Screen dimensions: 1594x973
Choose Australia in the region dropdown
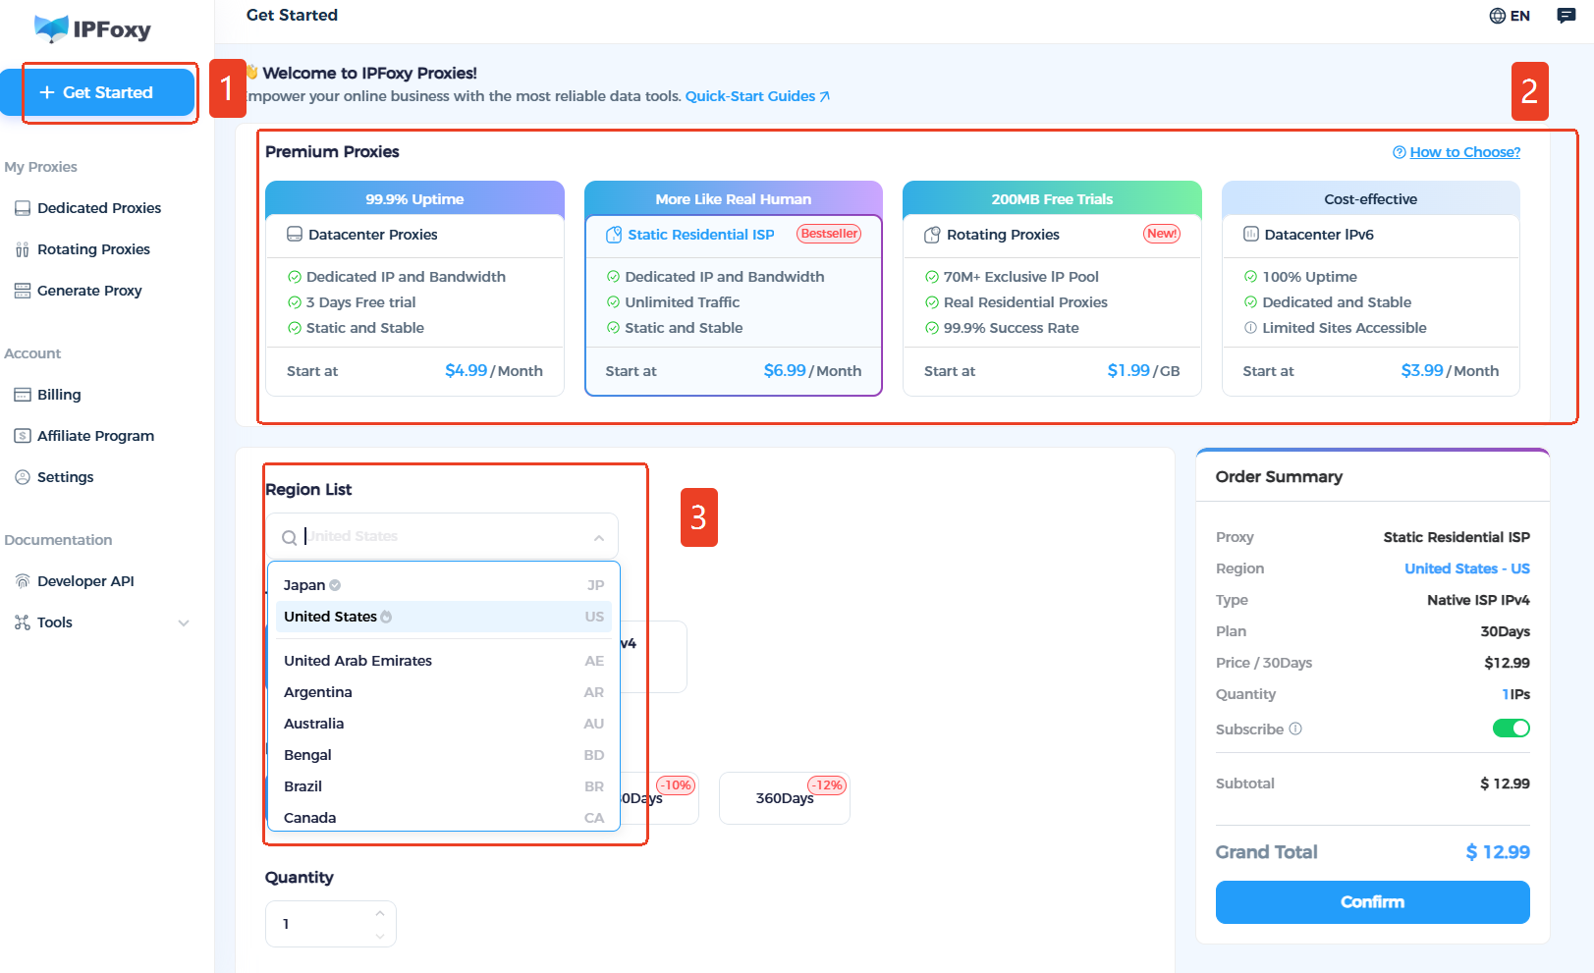coord(444,724)
